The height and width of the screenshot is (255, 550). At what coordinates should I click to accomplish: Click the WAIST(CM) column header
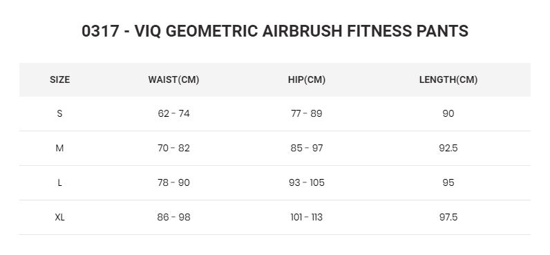(173, 80)
